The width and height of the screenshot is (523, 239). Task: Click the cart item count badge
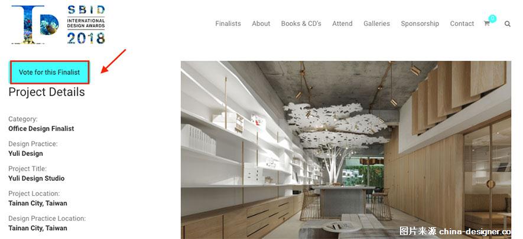[492, 19]
